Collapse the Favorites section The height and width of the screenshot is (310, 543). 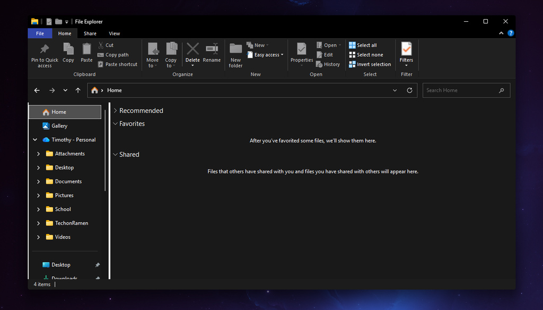(115, 123)
